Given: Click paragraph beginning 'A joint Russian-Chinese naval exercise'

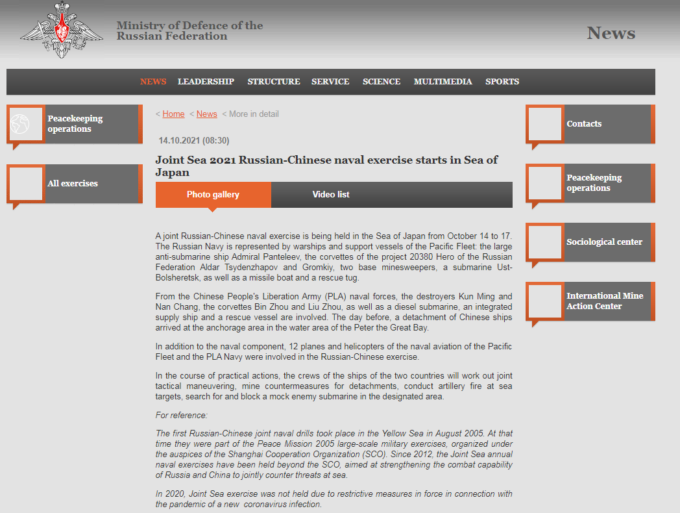Looking at the screenshot, I should (x=334, y=257).
